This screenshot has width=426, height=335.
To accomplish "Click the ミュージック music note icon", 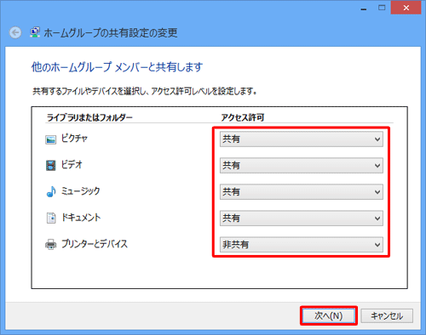I will click(x=51, y=191).
